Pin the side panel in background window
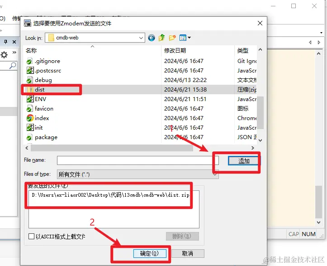327x266 pixels. tap(5, 42)
